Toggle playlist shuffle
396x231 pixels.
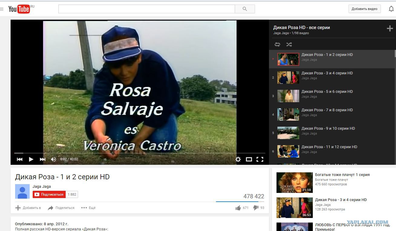[289, 44]
